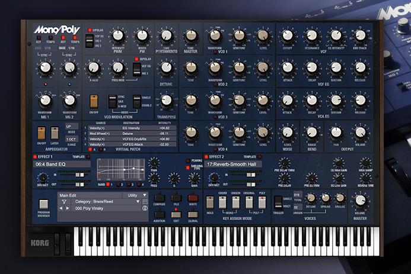Click the columns icon beside Category
The width and height of the screenshot is (411, 274).
tap(145, 202)
